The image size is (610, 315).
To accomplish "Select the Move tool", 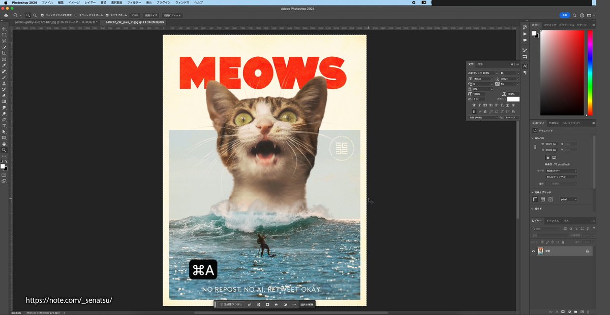I will pos(4,29).
